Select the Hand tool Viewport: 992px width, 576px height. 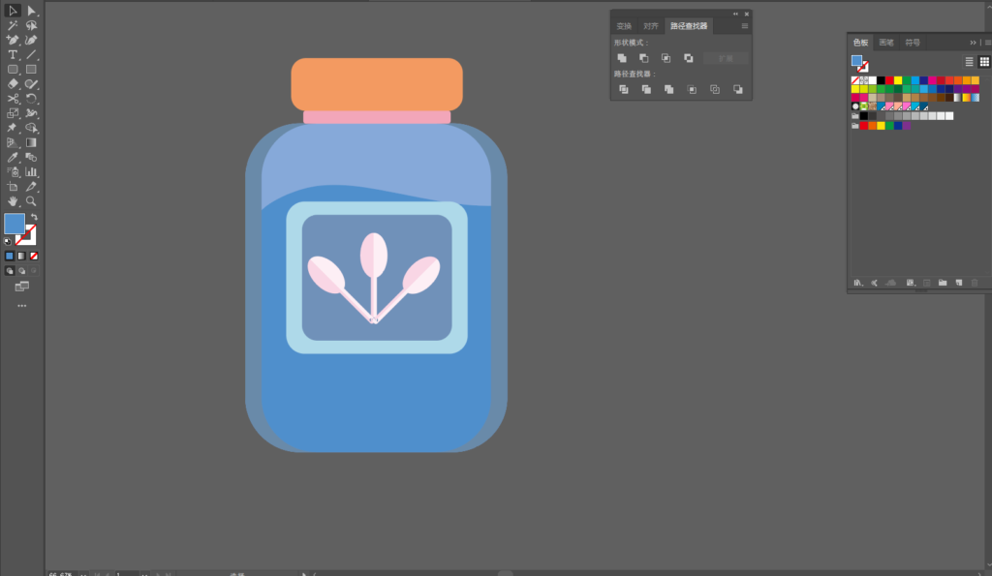click(13, 200)
